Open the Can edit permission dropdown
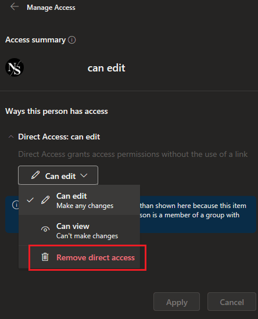258x319 pixels. (58, 175)
